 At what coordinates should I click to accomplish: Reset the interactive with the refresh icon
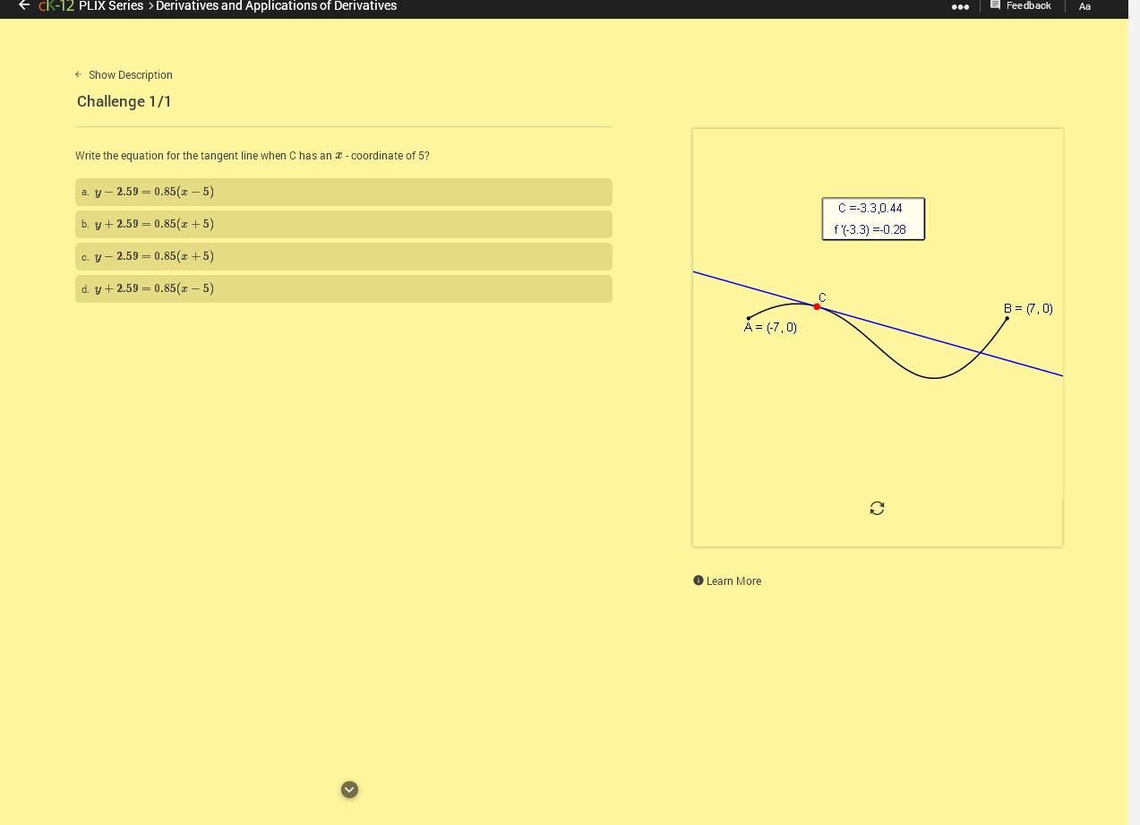tap(877, 508)
